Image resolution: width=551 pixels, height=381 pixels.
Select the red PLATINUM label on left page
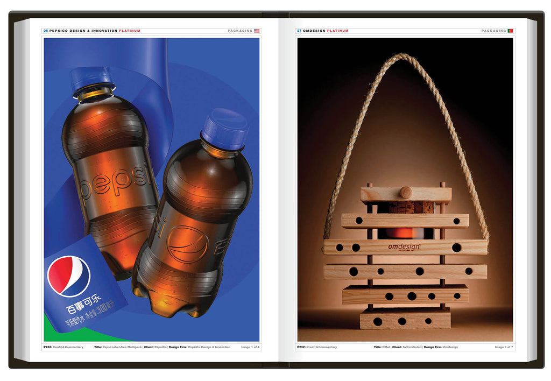pyautogui.click(x=130, y=31)
